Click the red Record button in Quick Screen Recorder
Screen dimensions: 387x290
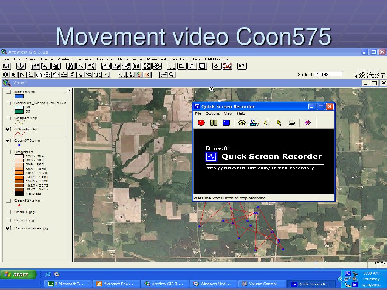click(x=201, y=123)
